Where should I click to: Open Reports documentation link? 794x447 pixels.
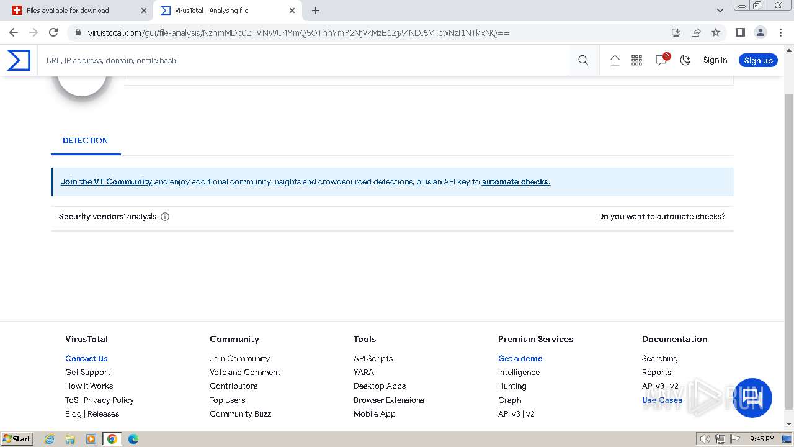pos(656,372)
